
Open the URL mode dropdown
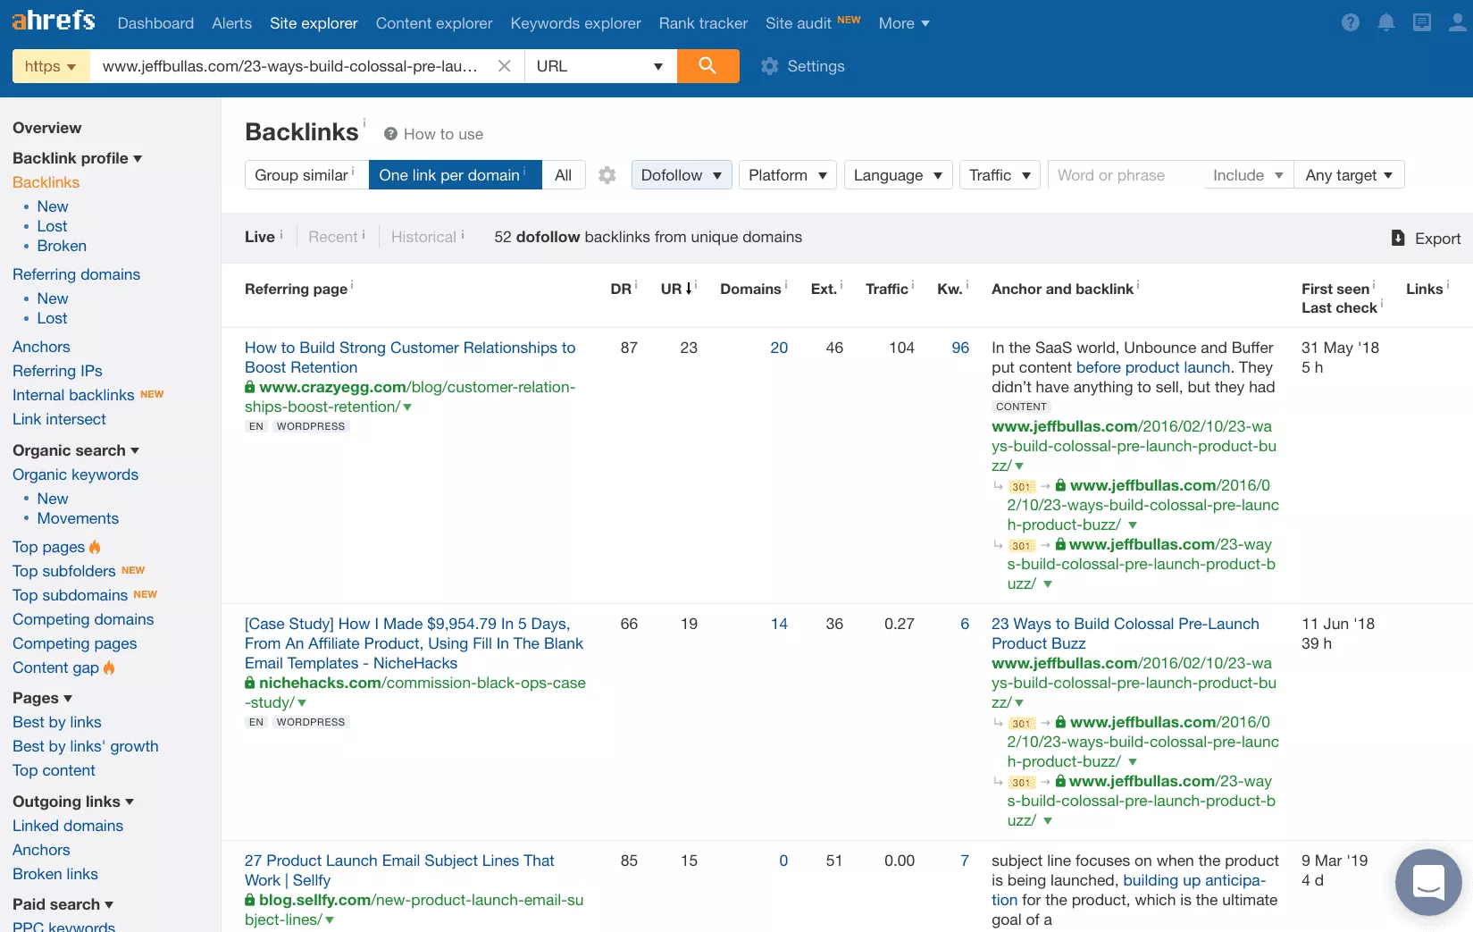[599, 66]
